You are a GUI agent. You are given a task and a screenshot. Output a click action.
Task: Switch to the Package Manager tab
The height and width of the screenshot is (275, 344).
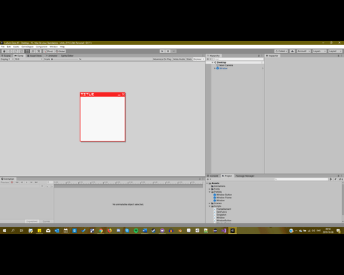tap(245, 176)
